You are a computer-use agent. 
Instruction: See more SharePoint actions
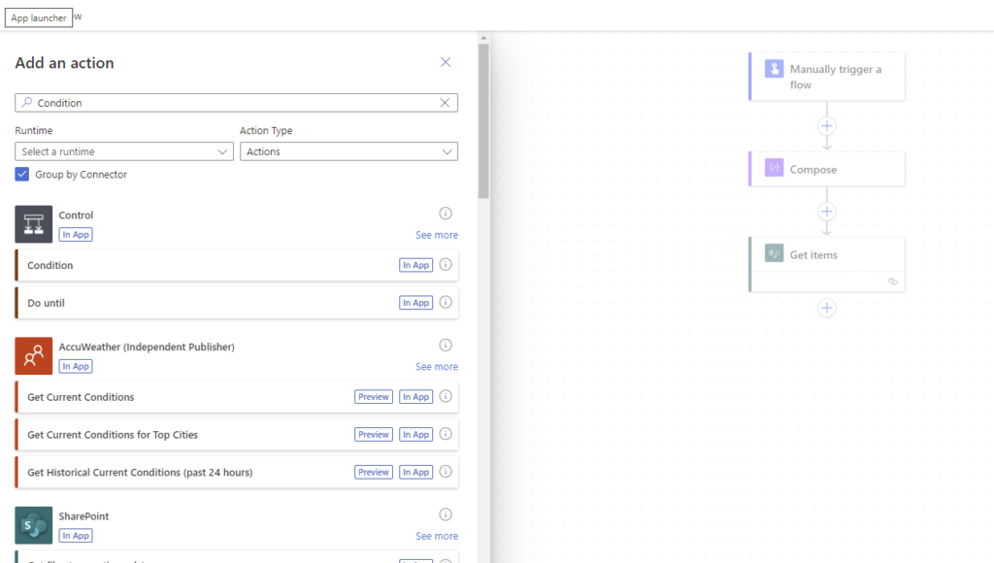tap(437, 536)
